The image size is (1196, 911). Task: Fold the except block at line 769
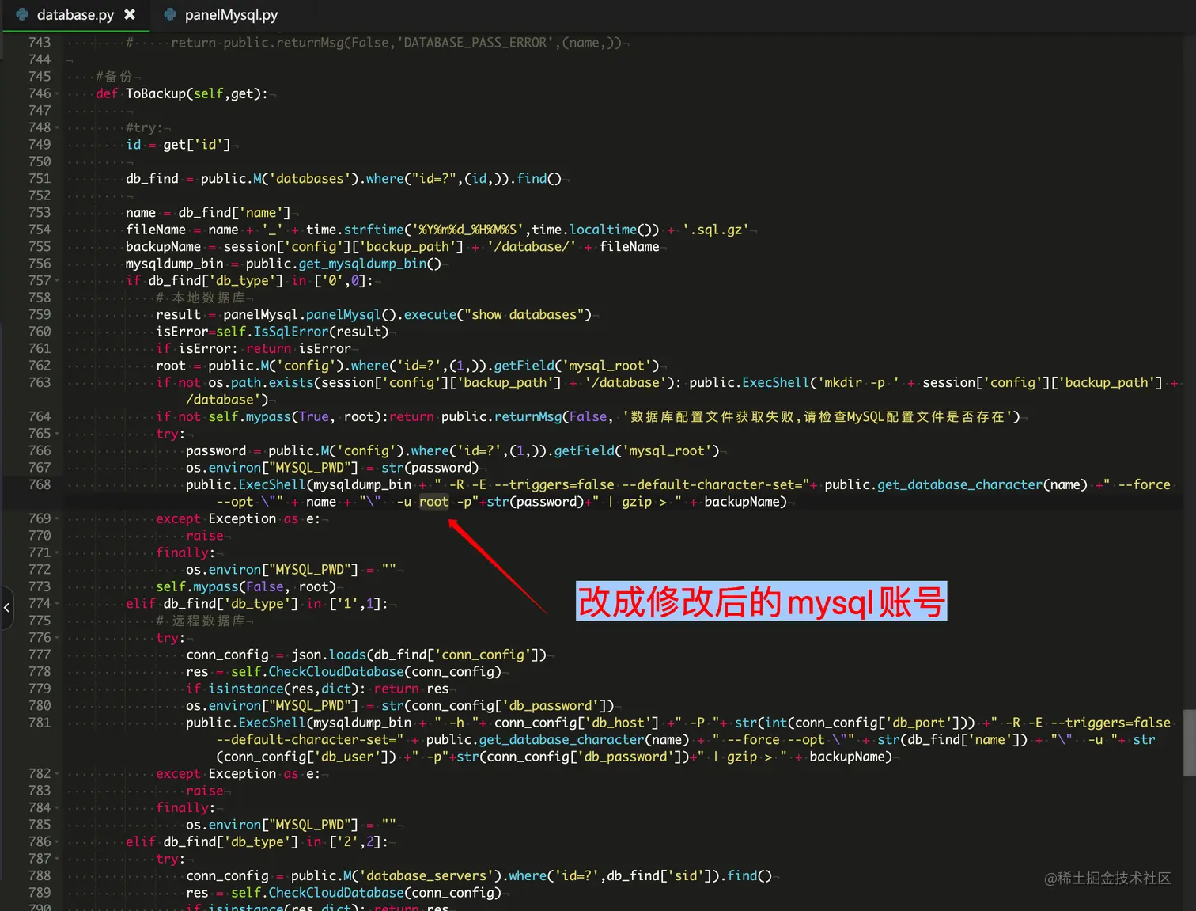[x=57, y=519]
